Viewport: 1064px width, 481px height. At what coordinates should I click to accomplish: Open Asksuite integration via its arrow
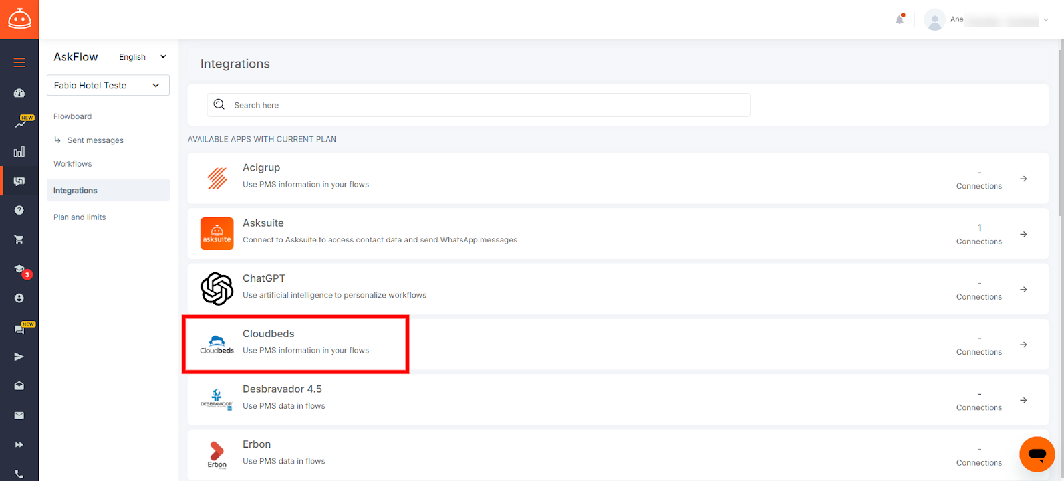pos(1024,234)
